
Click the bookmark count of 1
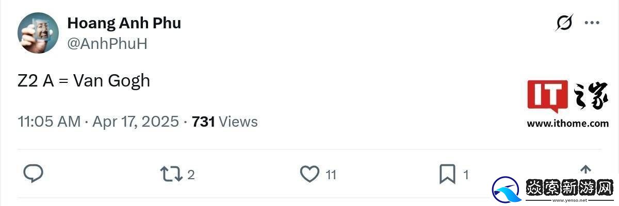(466, 175)
